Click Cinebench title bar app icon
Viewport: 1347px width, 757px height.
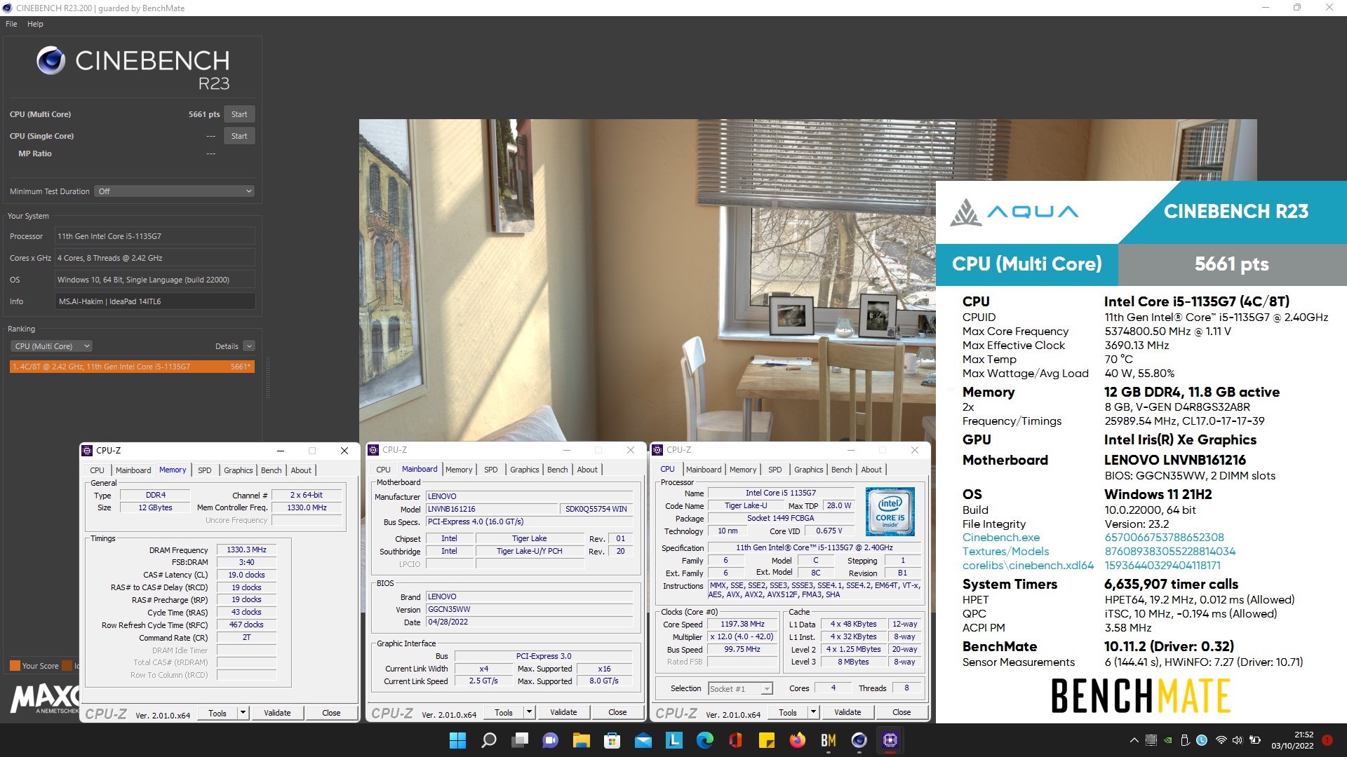(8, 8)
